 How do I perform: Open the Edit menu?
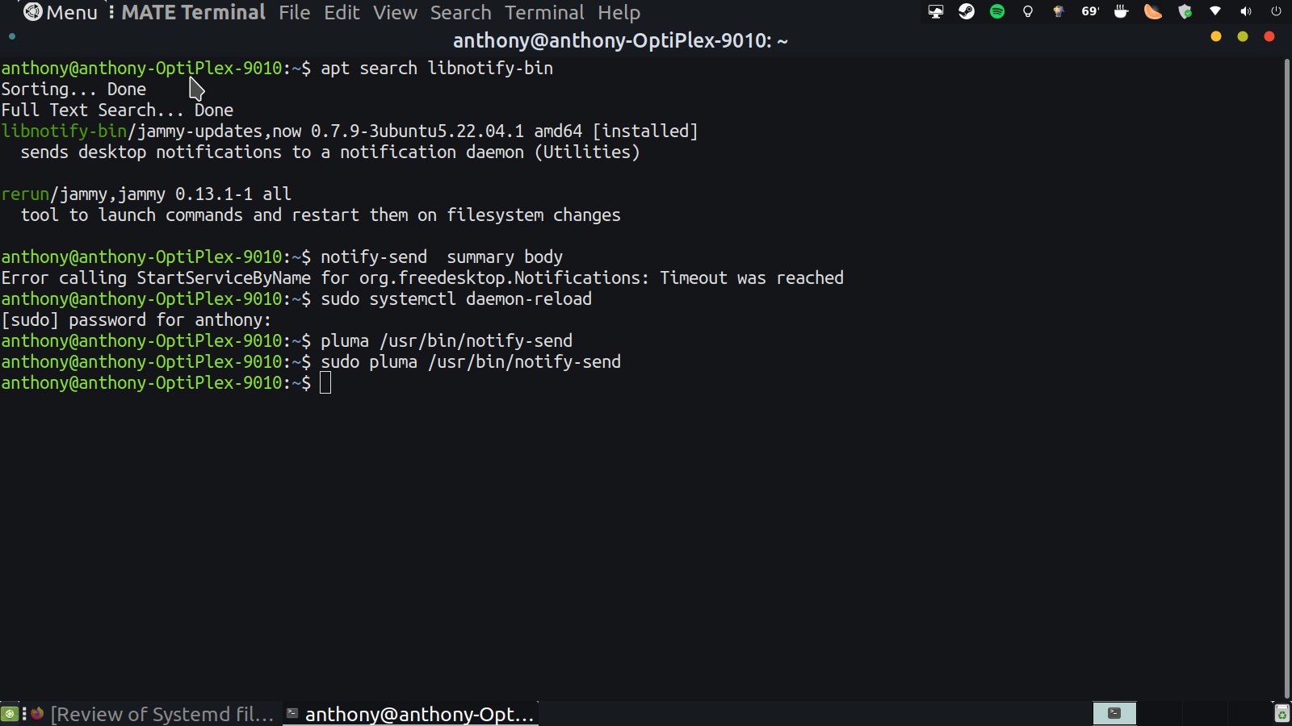point(342,12)
